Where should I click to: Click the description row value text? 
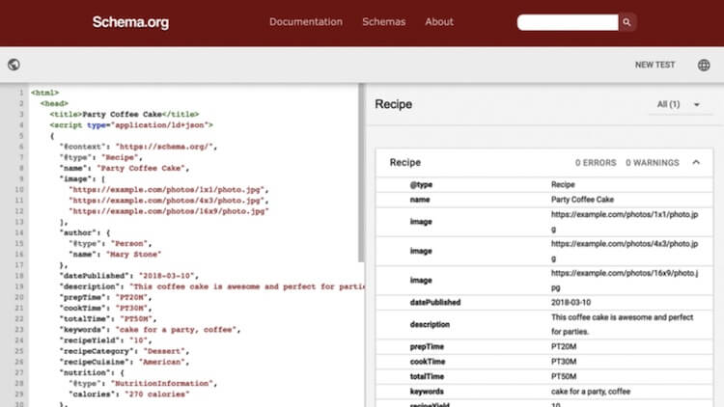622,324
